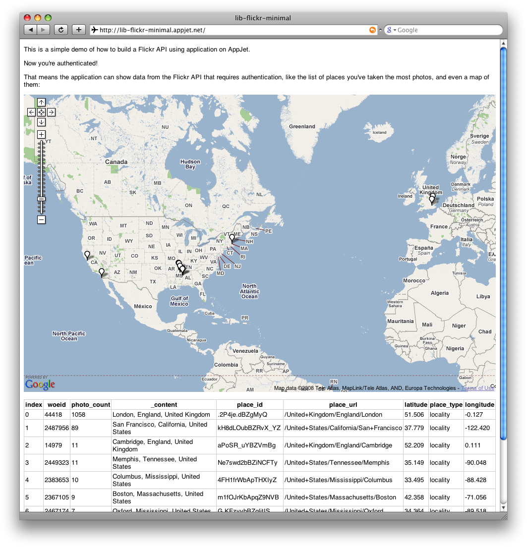Viewport: 527px width, 547px height.
Task: Click the Columbus, Mississippi, United States cell
Action: [x=164, y=480]
